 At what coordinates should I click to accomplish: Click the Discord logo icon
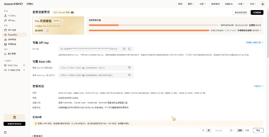pos(72,12)
